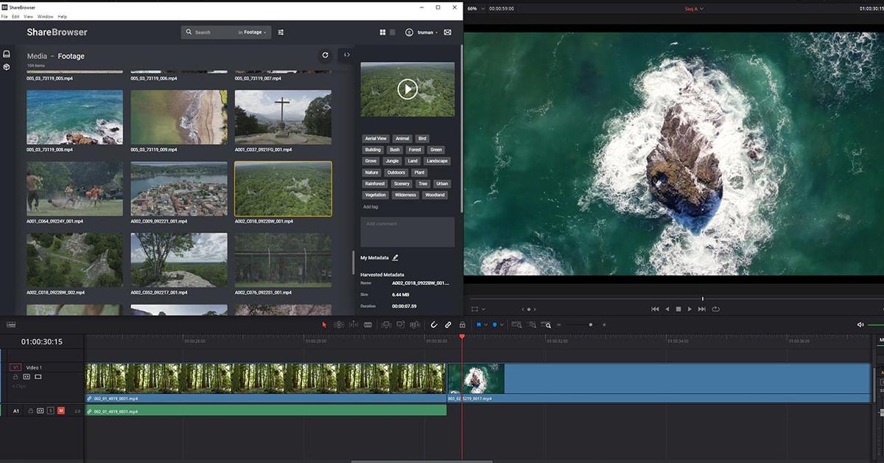Open the Window menu
This screenshot has width=884, height=463.
(45, 16)
